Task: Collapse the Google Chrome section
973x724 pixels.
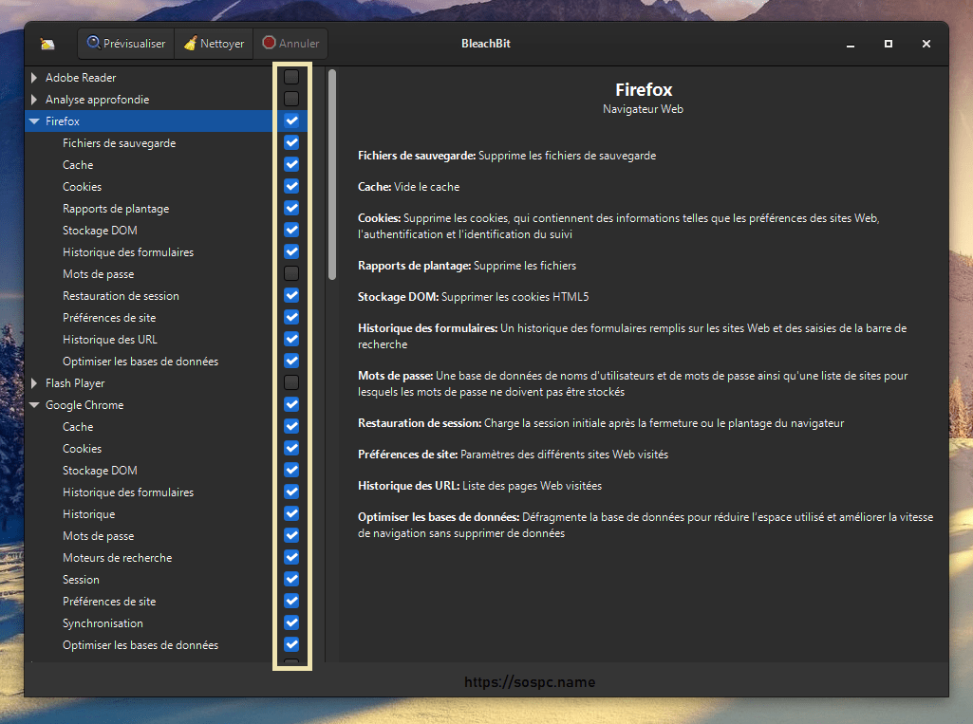Action: tap(34, 405)
